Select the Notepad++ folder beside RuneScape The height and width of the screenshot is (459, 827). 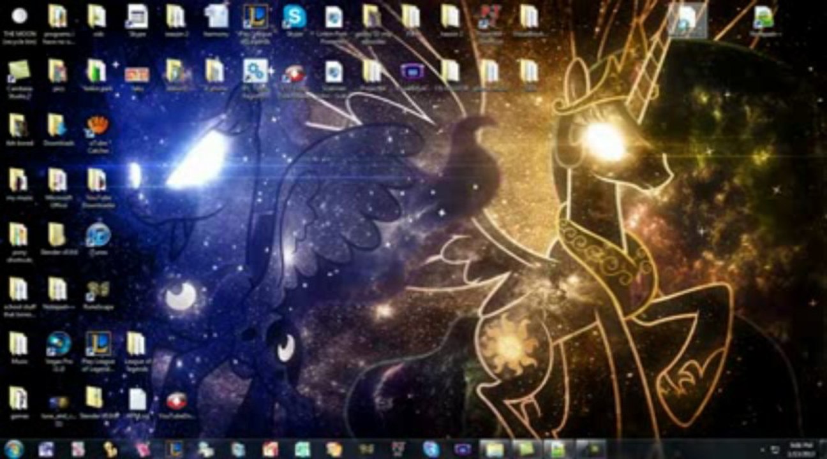(x=57, y=289)
